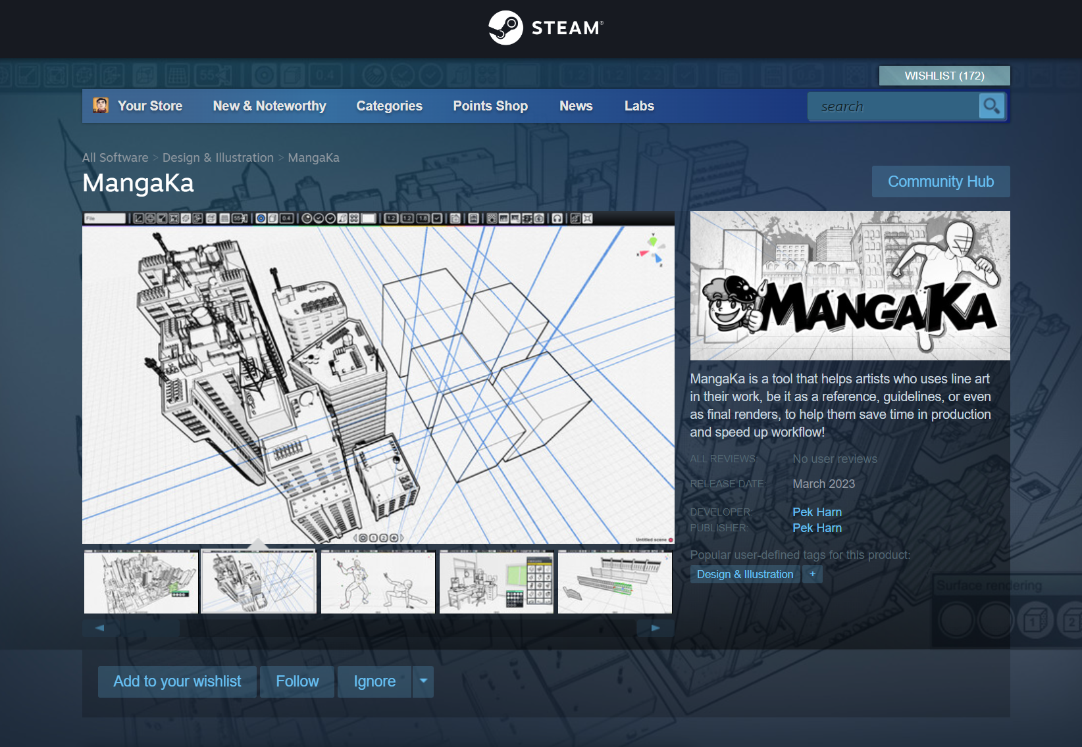Click the Design & Illustration tag
This screenshot has width=1082, height=747.
tap(744, 574)
